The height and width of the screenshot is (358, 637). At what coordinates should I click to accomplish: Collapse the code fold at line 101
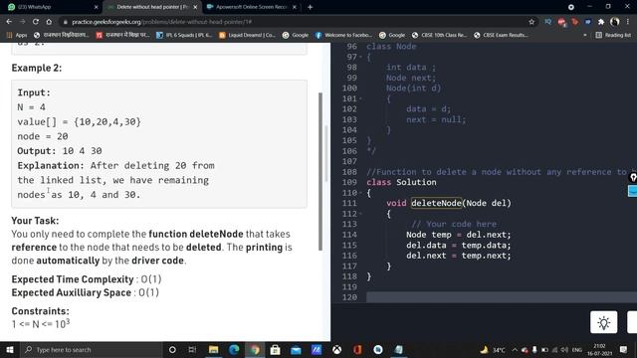(360, 98)
